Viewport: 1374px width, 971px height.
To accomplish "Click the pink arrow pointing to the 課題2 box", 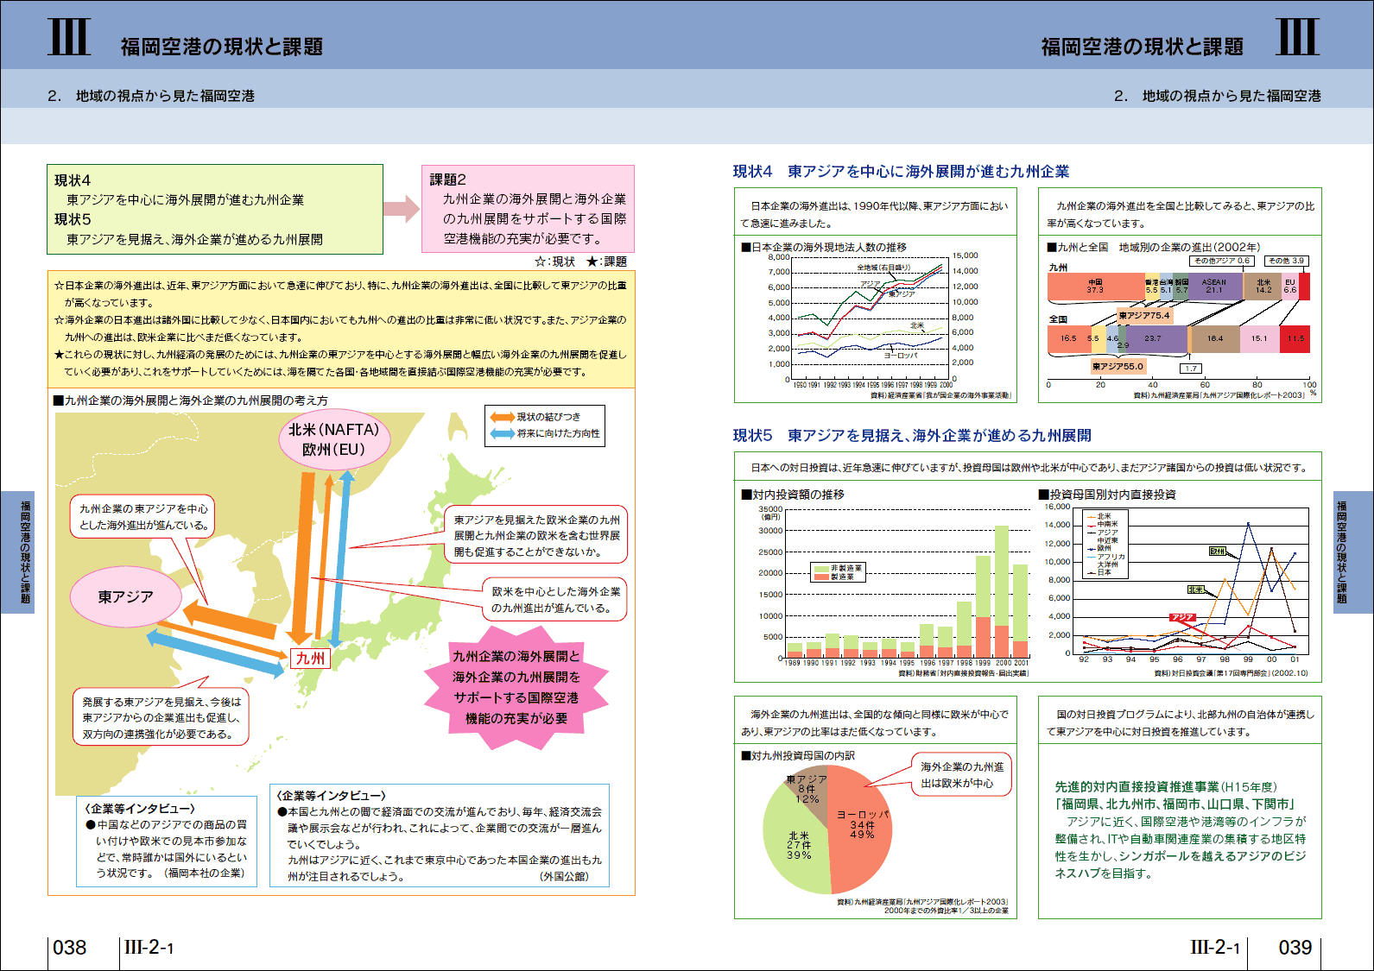I will (x=402, y=208).
